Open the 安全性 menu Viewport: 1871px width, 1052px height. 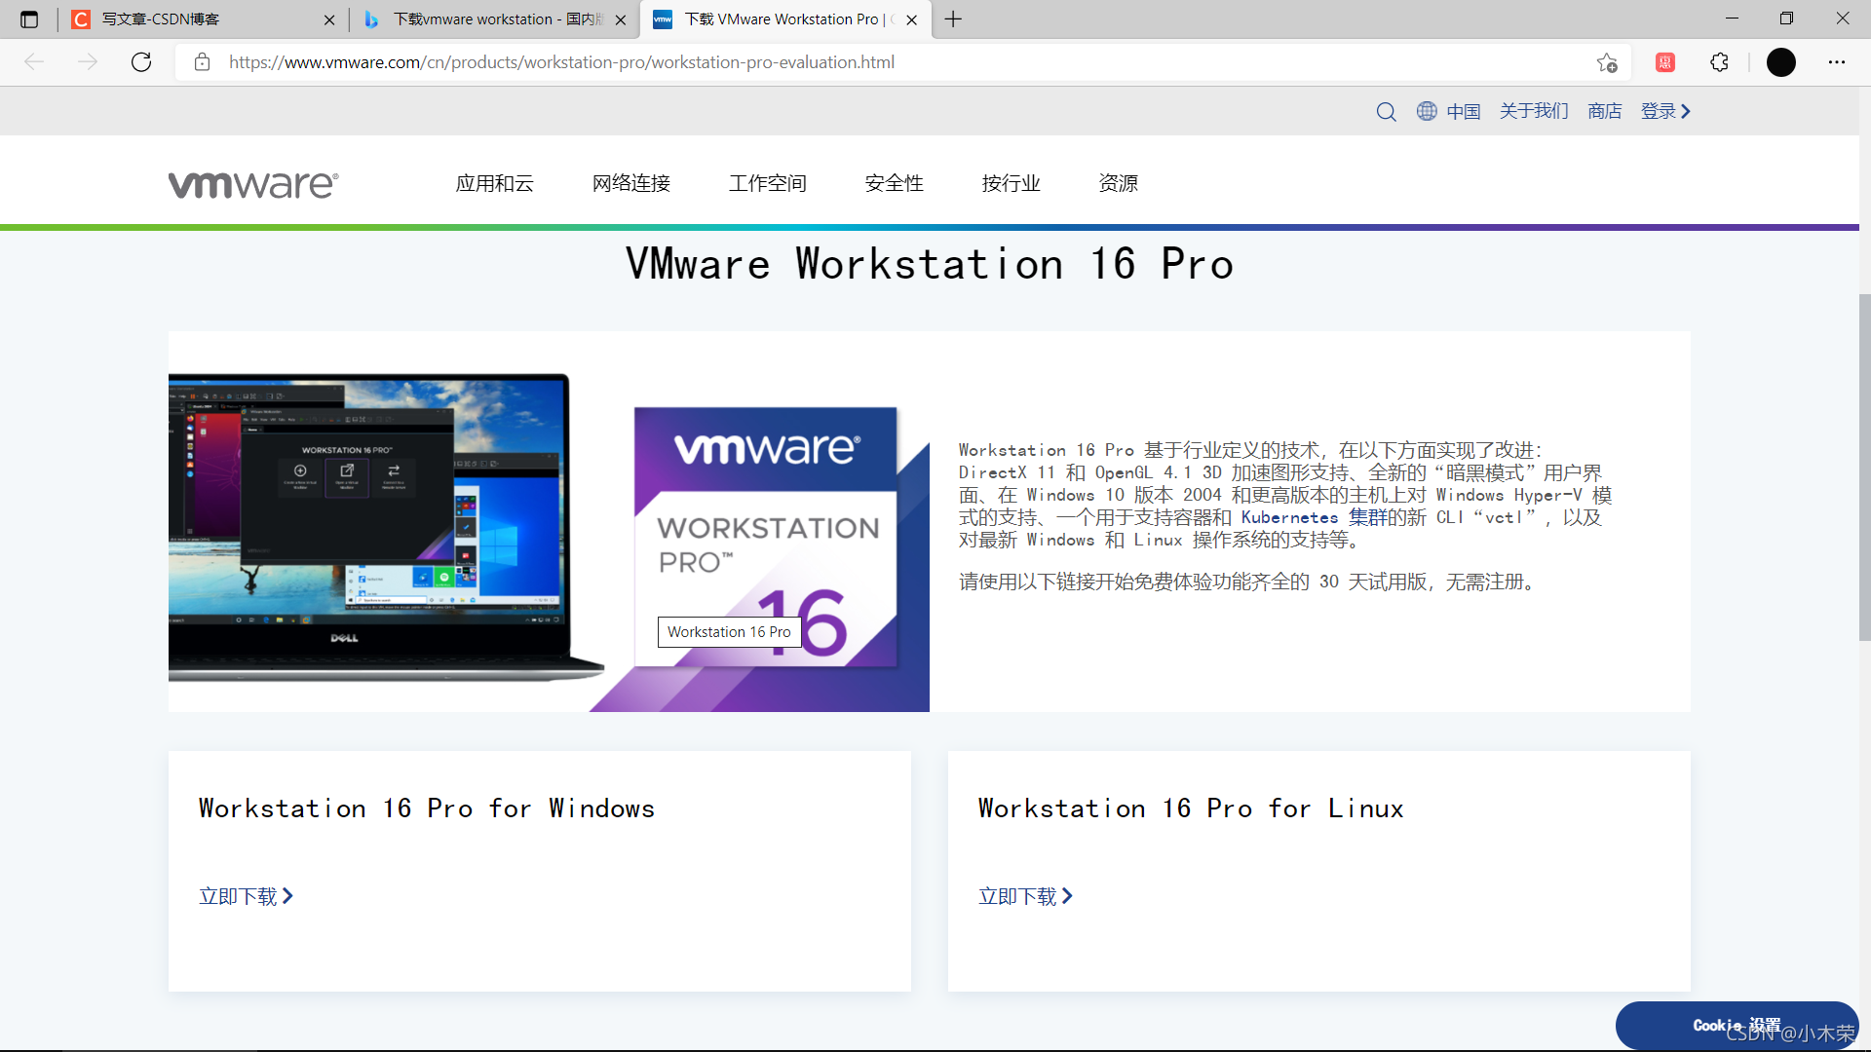click(x=895, y=183)
